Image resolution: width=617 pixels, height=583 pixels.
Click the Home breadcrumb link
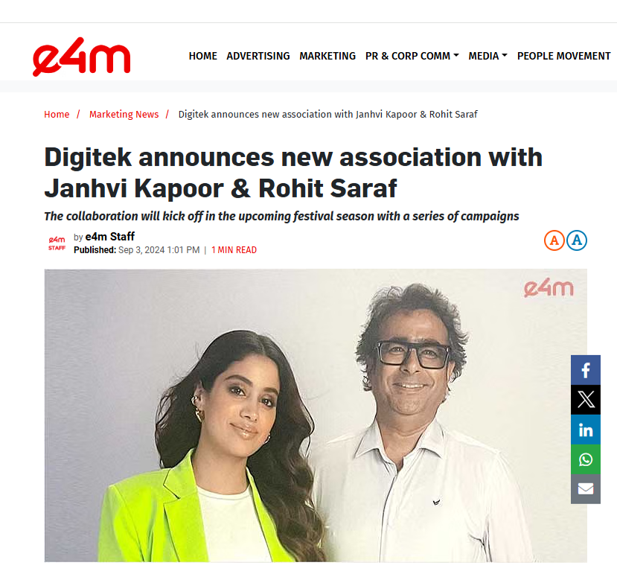tap(57, 114)
